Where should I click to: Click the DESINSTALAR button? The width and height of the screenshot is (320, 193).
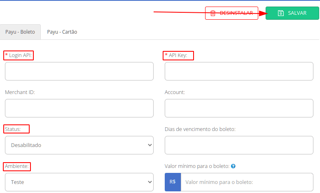231,13
